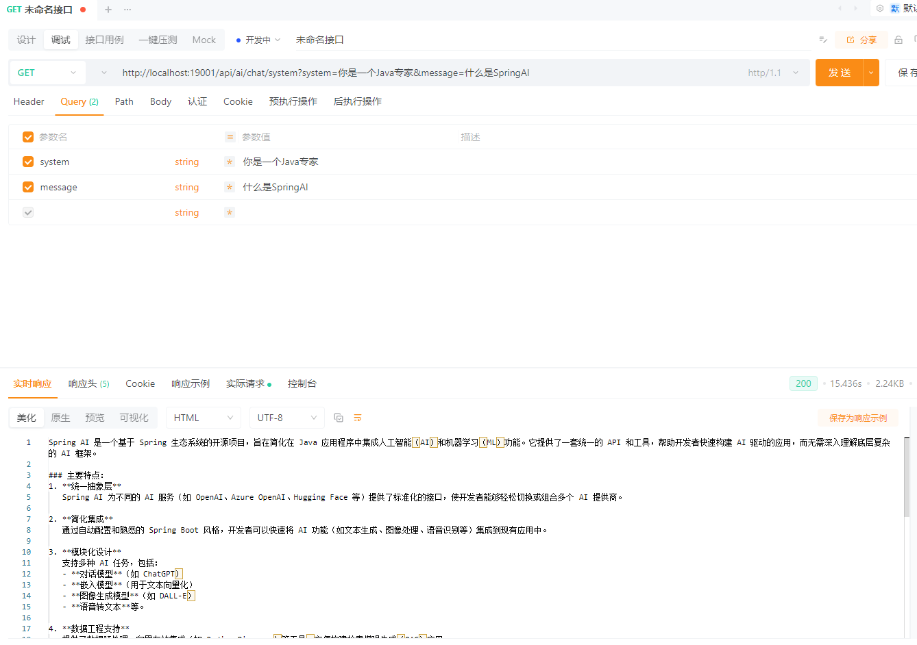Screen dimensions: 917x645
Task: Click the 发送 send button
Action: tap(839, 72)
